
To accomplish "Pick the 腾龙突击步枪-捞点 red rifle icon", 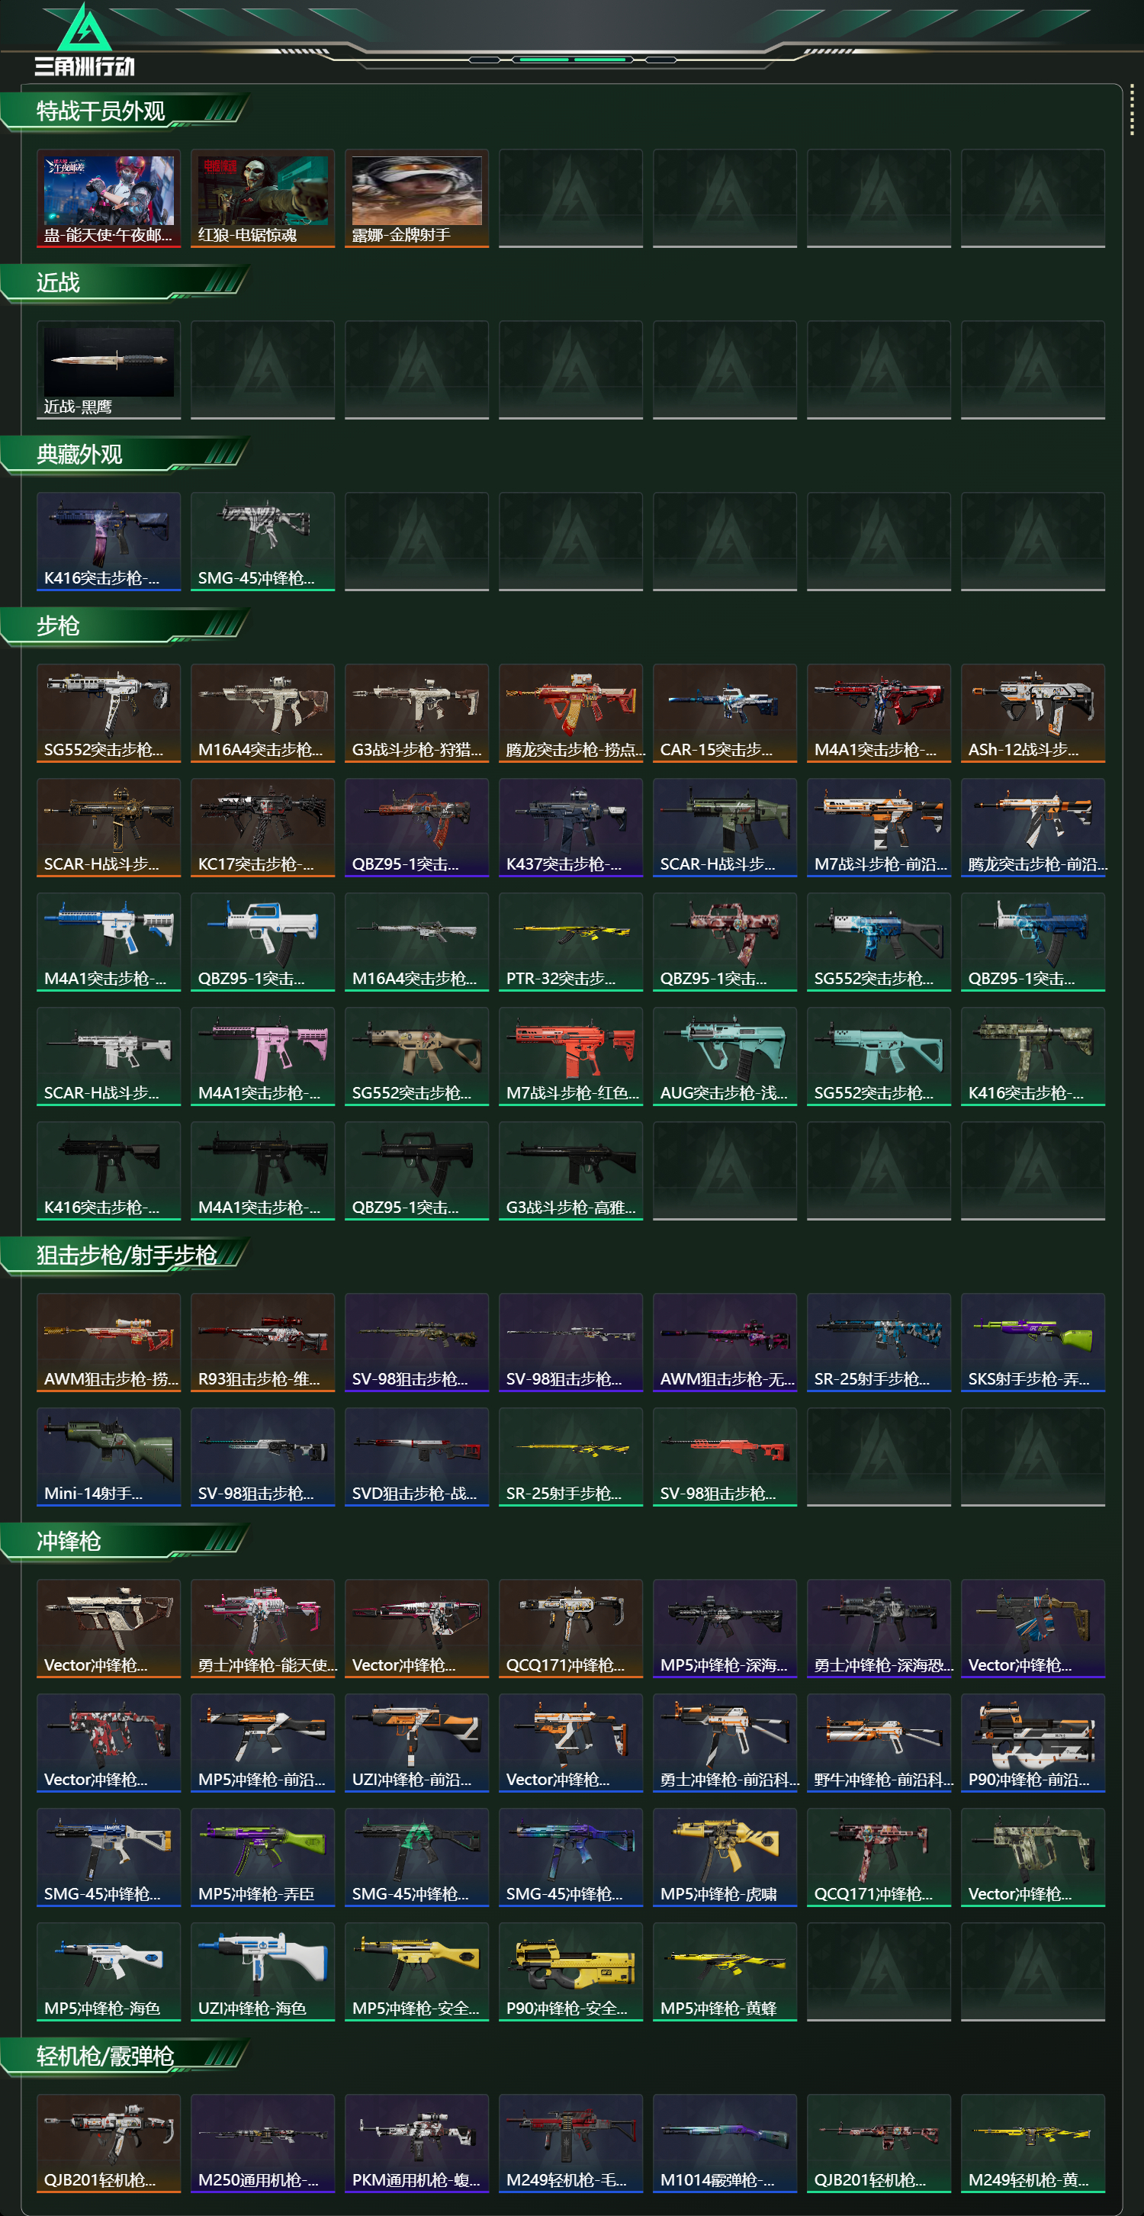I will (x=570, y=713).
